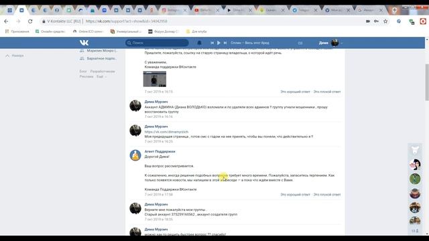Switch to the active VK browser tab
This screenshot has height=241, width=429.
coord(21,10)
